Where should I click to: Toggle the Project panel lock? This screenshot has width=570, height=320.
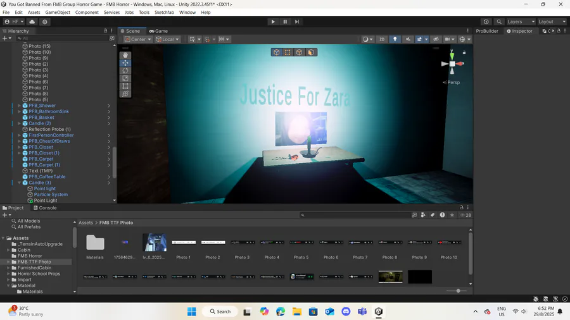click(x=461, y=207)
